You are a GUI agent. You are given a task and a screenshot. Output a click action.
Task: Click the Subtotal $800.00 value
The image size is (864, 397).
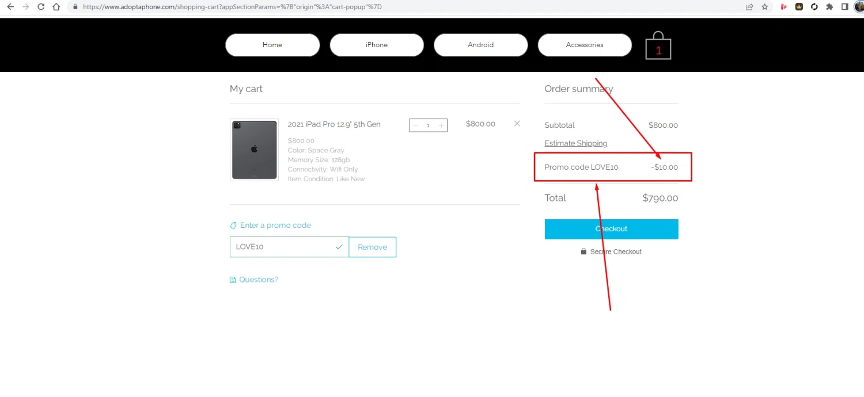(x=663, y=125)
